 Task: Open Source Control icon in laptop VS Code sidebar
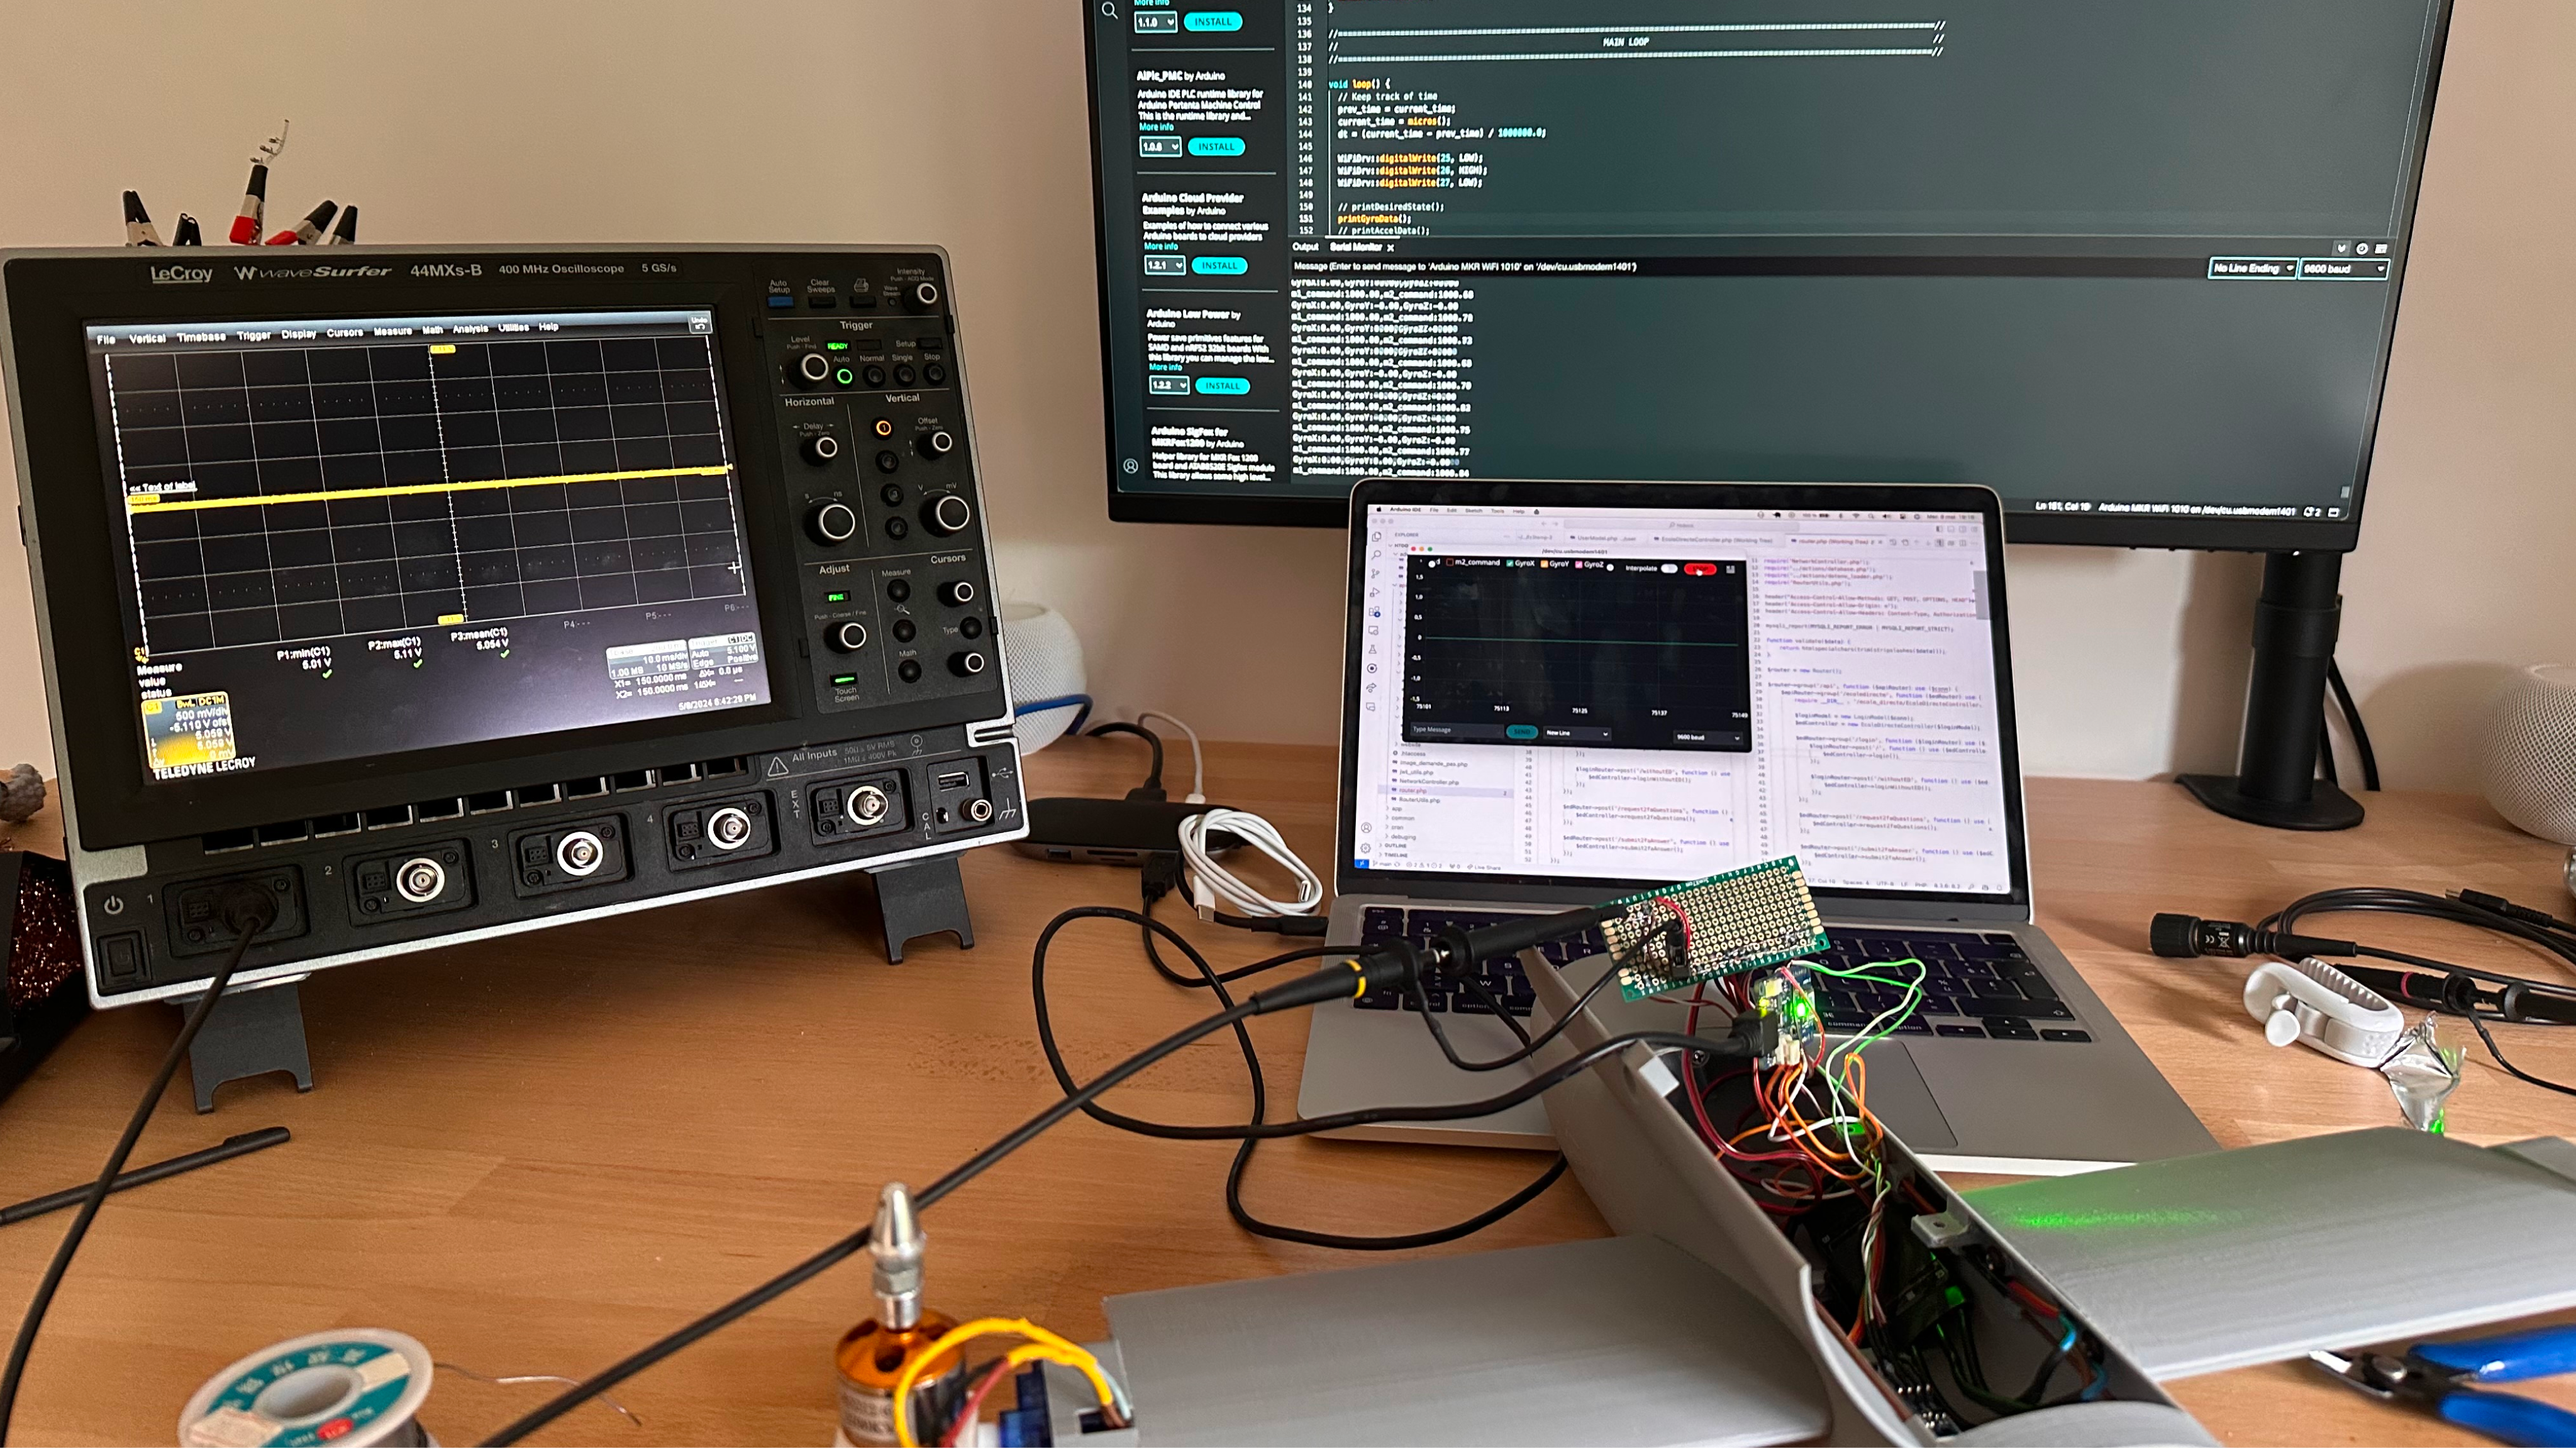click(x=1375, y=573)
